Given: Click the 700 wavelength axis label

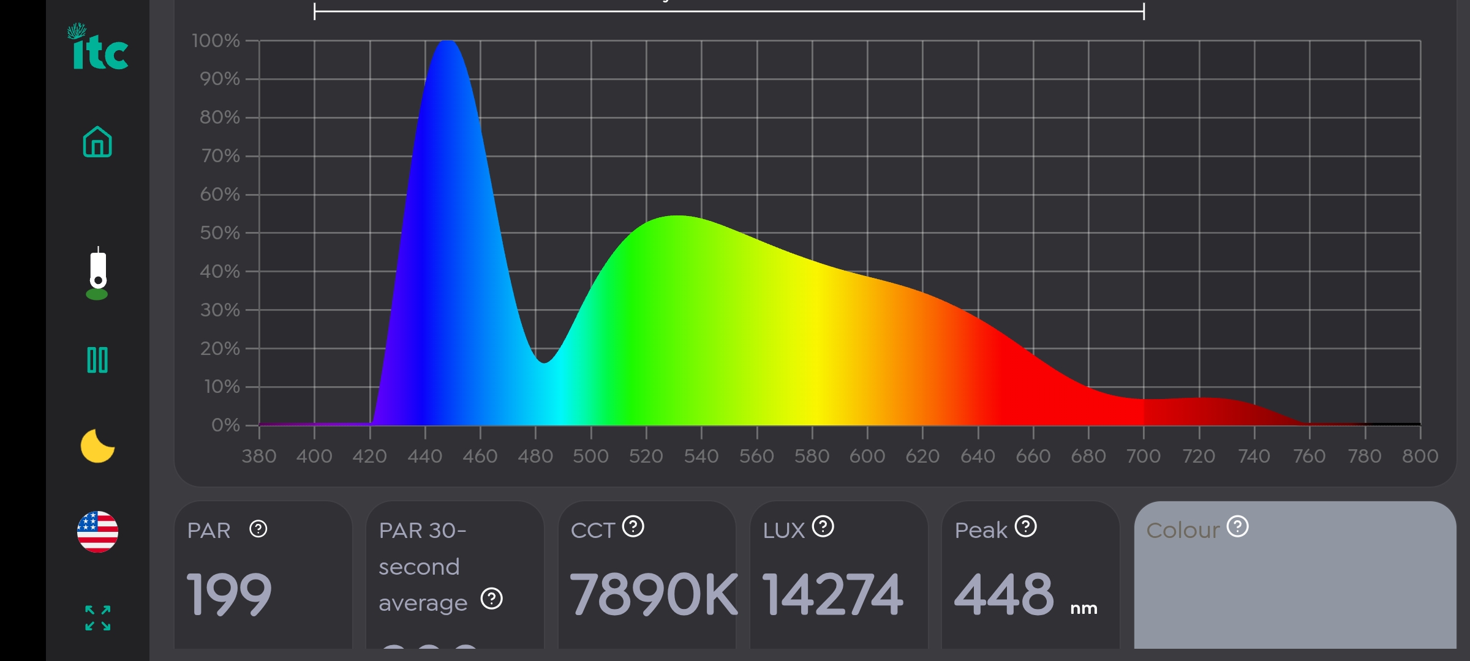Looking at the screenshot, I should coord(1144,456).
